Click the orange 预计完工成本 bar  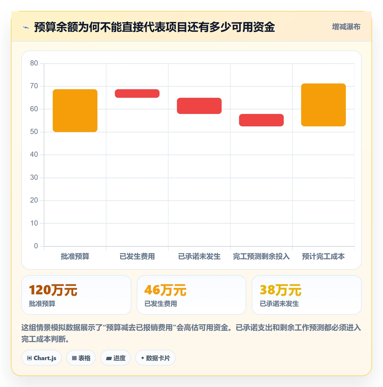coord(323,105)
